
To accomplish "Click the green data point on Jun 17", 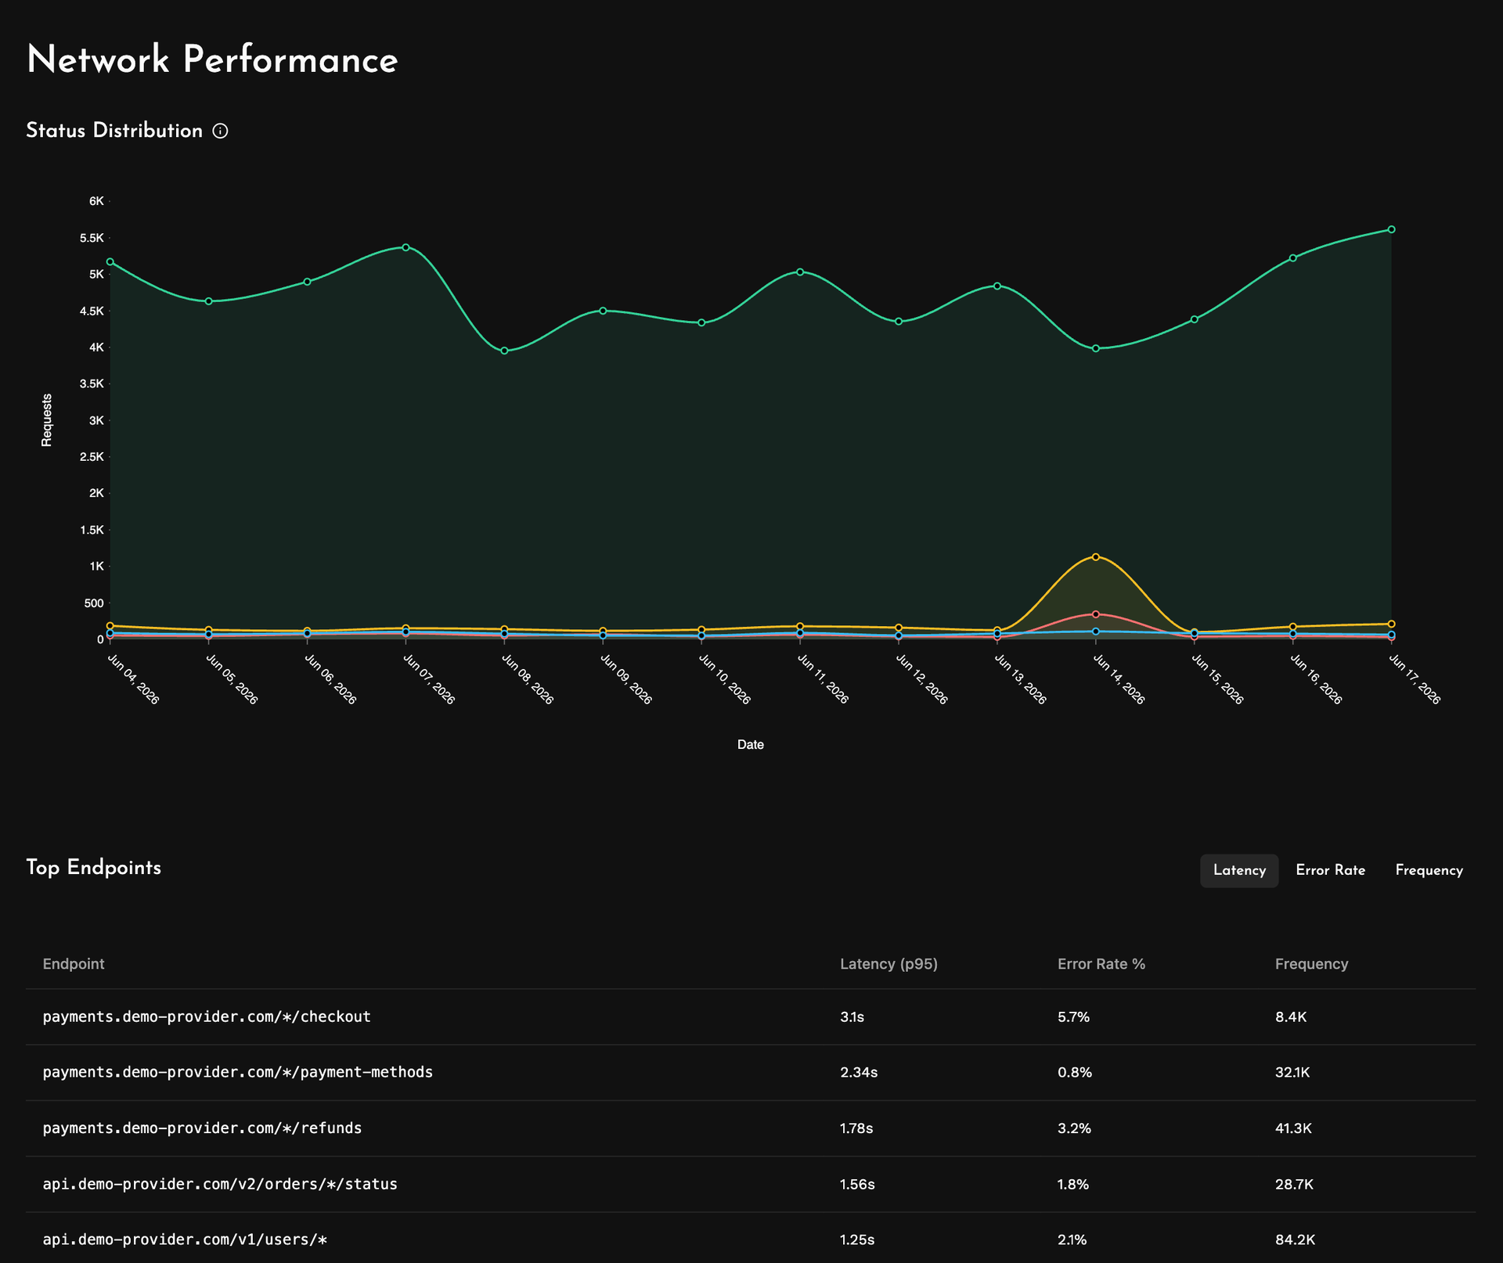I will coord(1391,229).
